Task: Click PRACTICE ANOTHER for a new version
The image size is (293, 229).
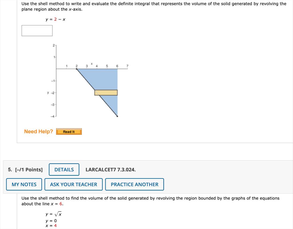Action: click(x=134, y=184)
